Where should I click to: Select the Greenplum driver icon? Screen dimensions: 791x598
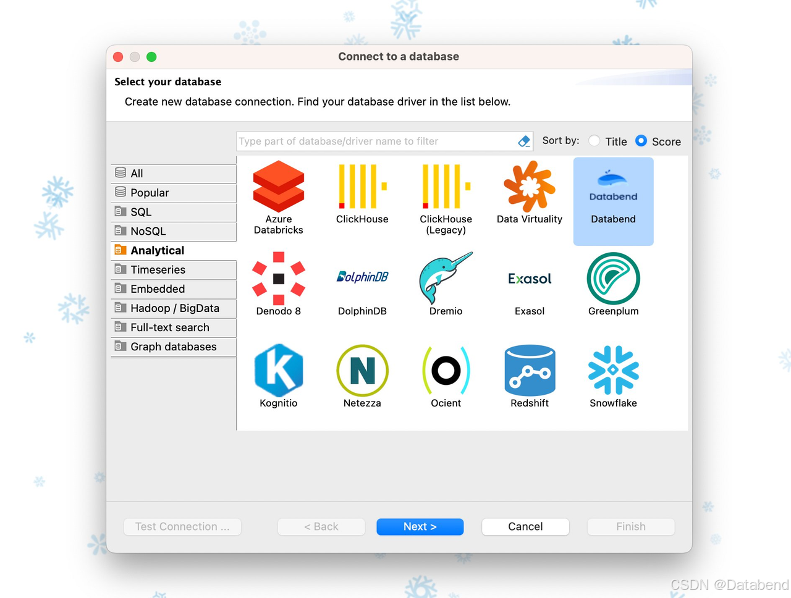pos(613,279)
